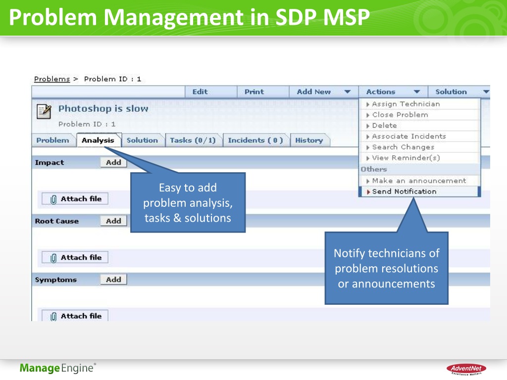Image resolution: width=507 pixels, height=380 pixels.
Task: Open the Tasks (0/1) tab
Action: [x=193, y=140]
